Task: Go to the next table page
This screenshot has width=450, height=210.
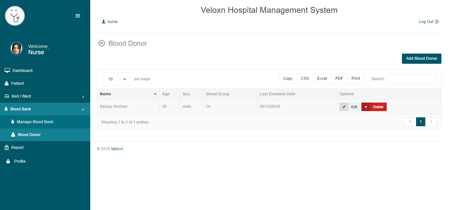Action: [431, 122]
